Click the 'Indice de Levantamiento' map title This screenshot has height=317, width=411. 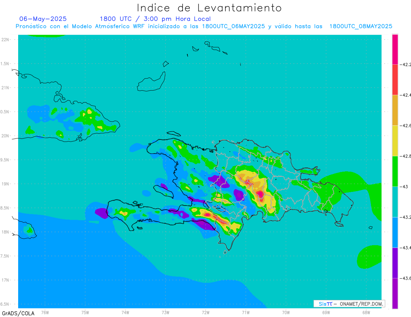209,8
